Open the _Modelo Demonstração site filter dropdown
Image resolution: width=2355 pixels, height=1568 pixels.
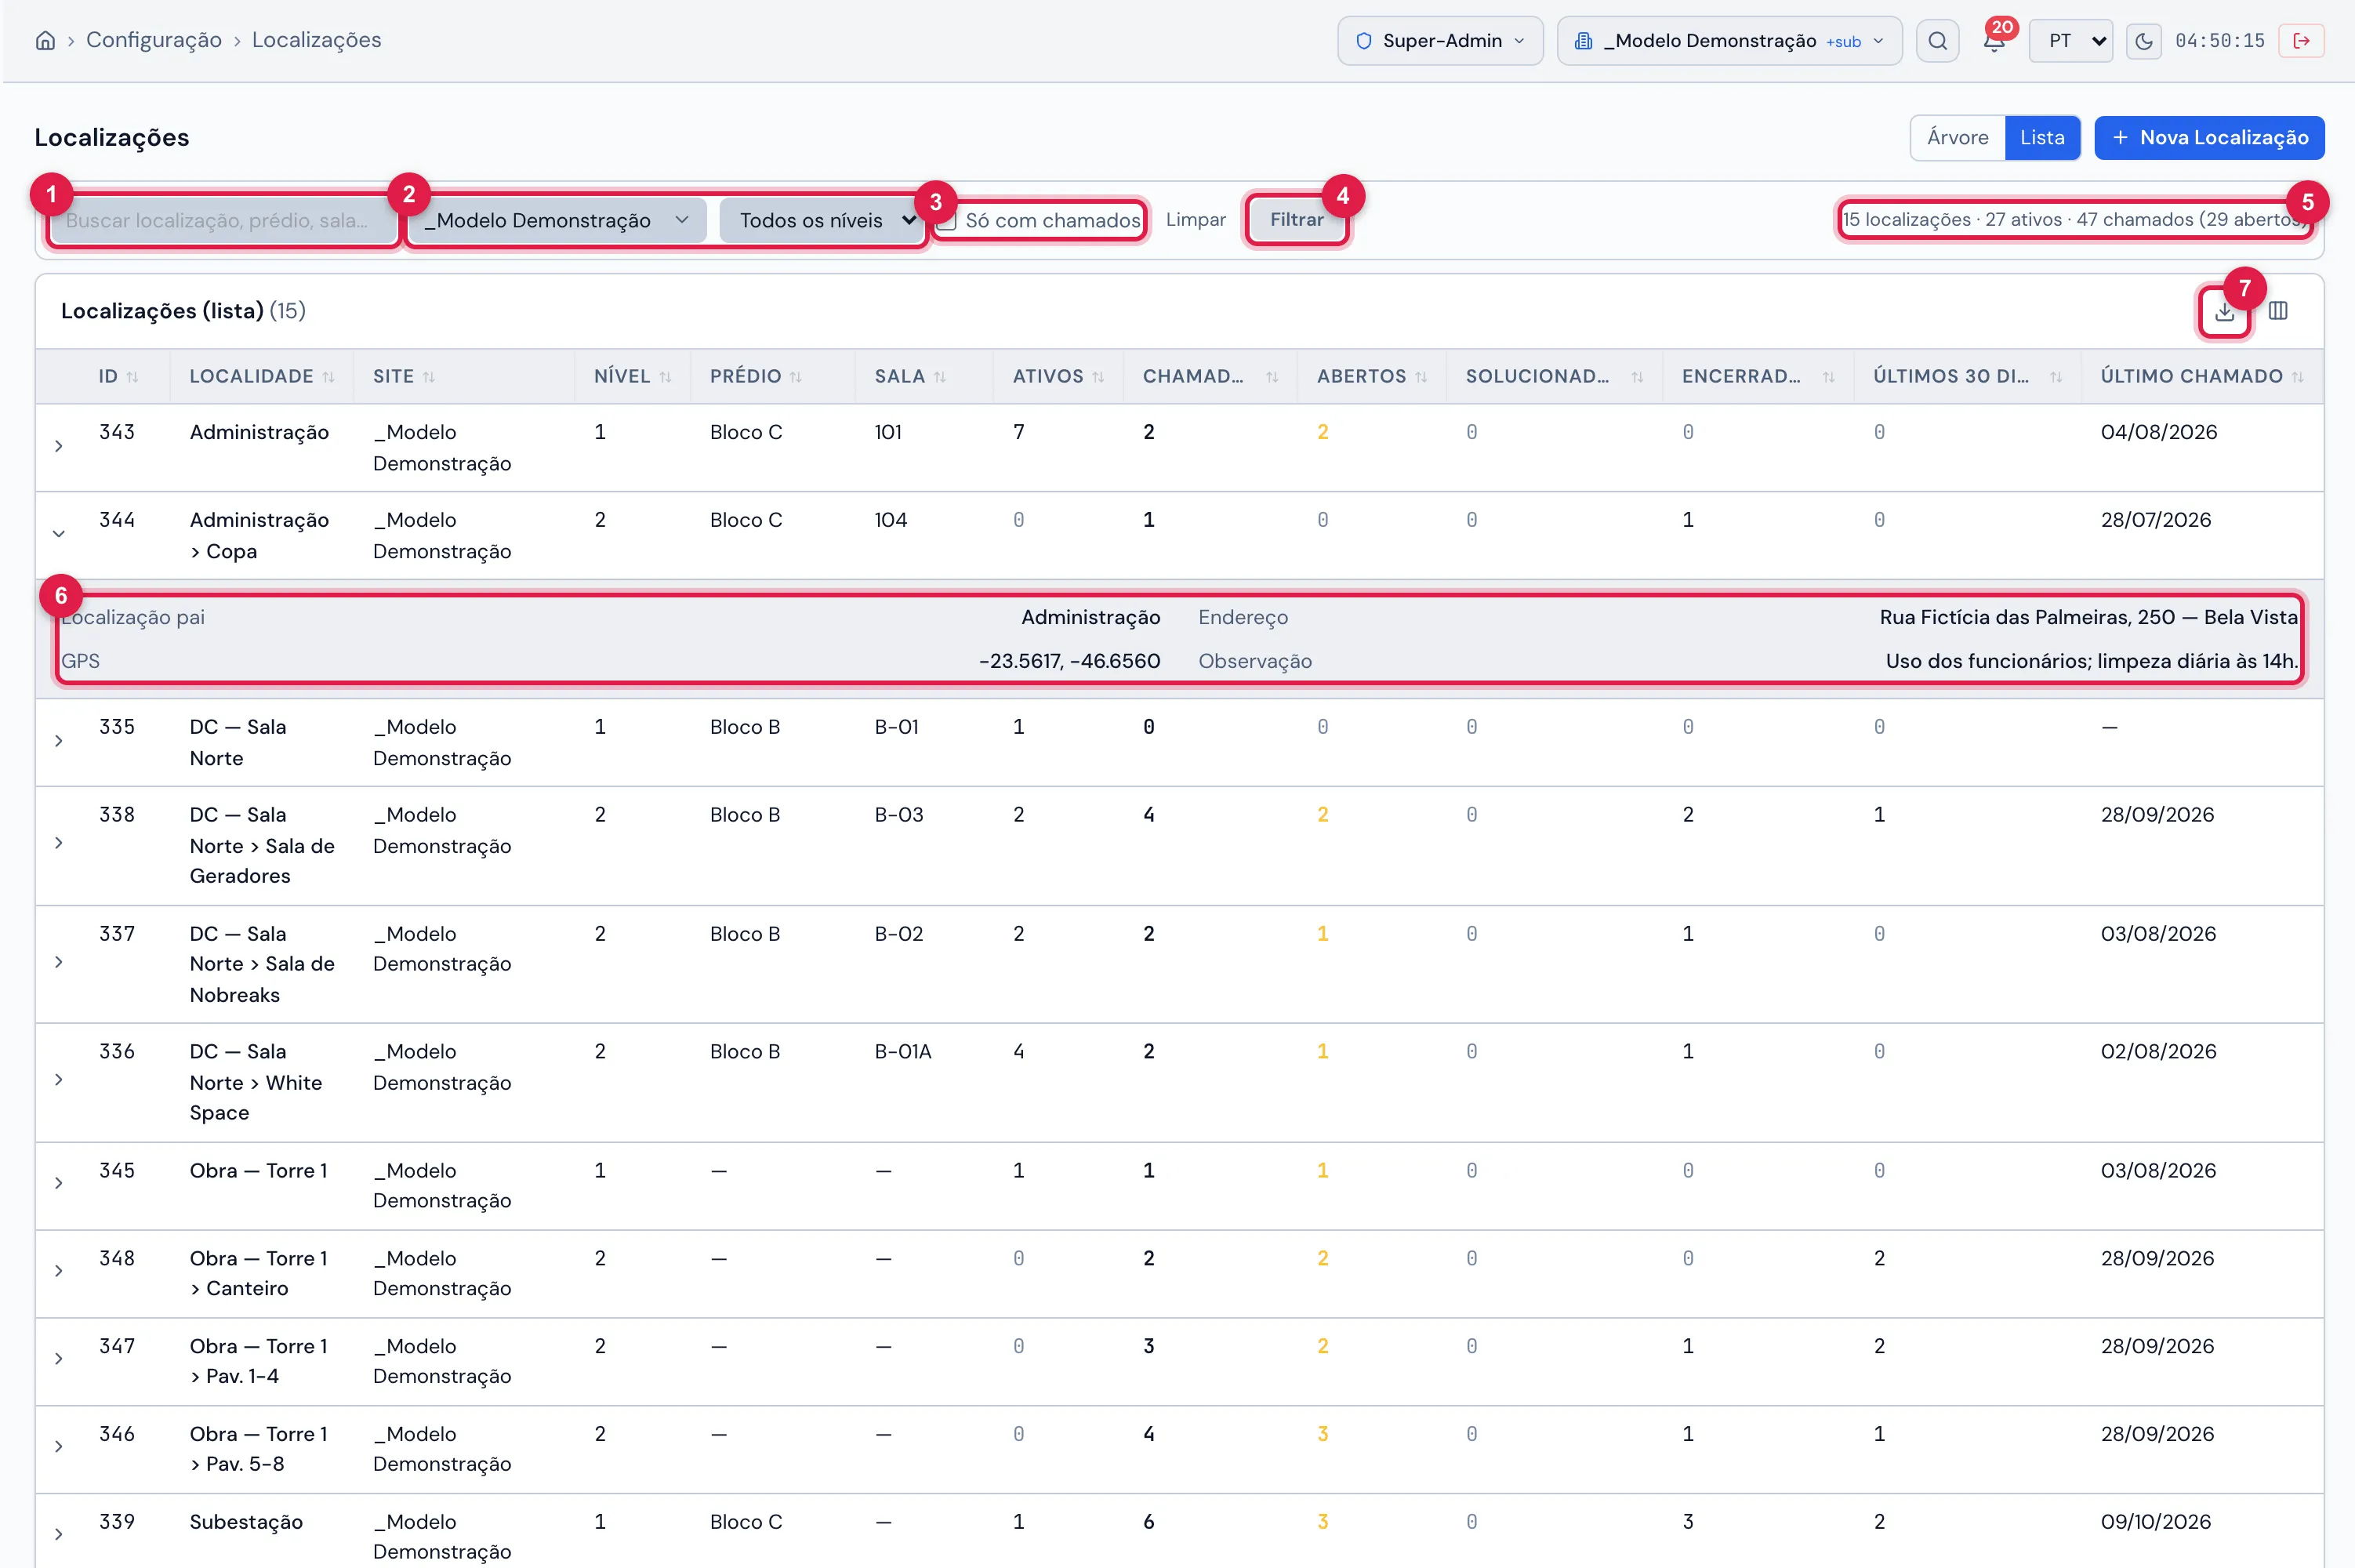coord(557,220)
